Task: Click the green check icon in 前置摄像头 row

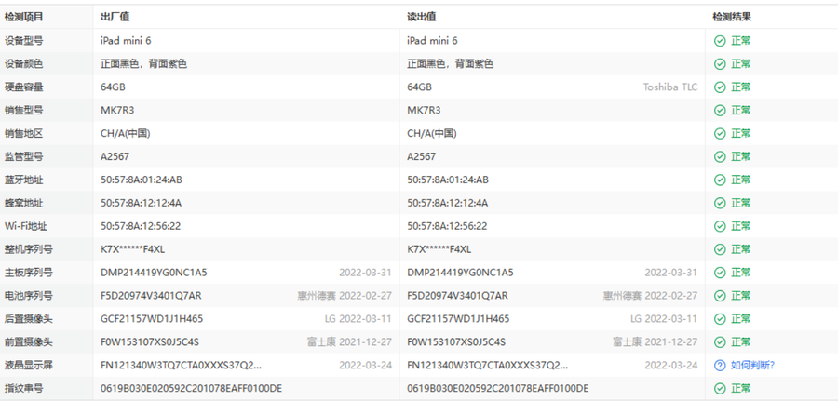Action: point(720,341)
